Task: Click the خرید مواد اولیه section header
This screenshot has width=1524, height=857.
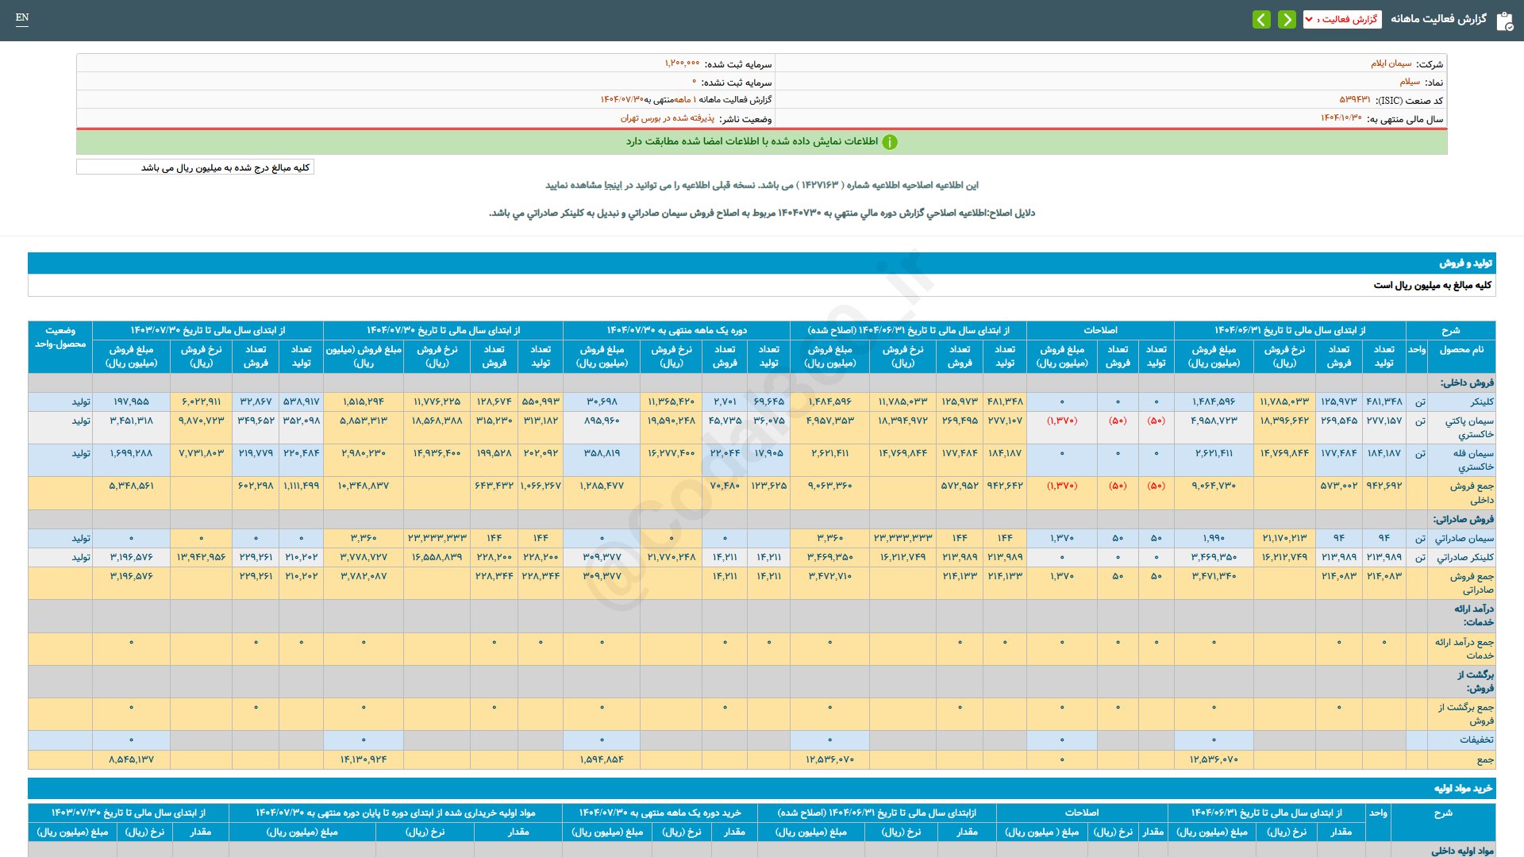Action: (1462, 788)
